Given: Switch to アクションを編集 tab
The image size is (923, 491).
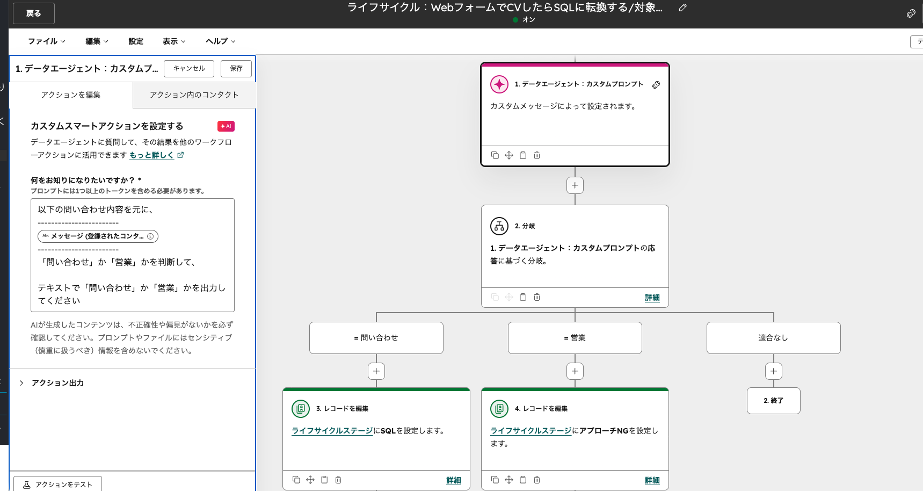Looking at the screenshot, I should pyautogui.click(x=71, y=95).
